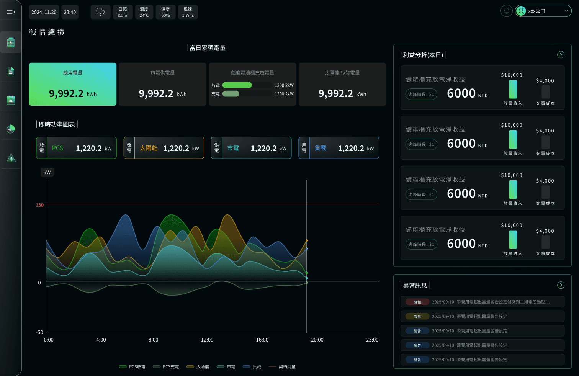This screenshot has width=579, height=376.
Task: Toggle the PCS放電 legend item below the chart
Action: click(132, 366)
